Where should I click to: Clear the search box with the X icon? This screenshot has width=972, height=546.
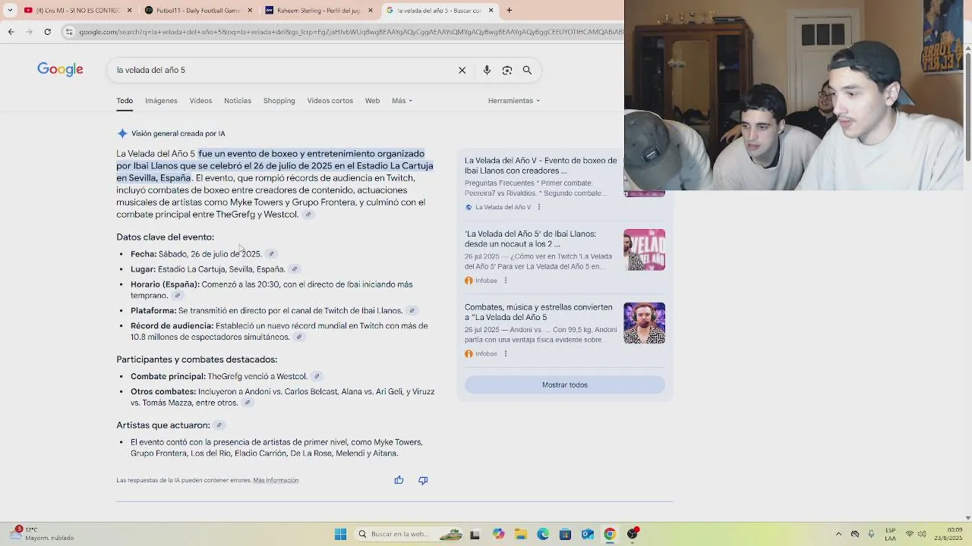[x=462, y=70]
